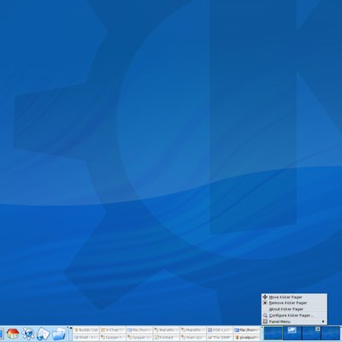342x342 pixels.
Task: Open the mail envelope with globe icon
Action: [x=43, y=333]
